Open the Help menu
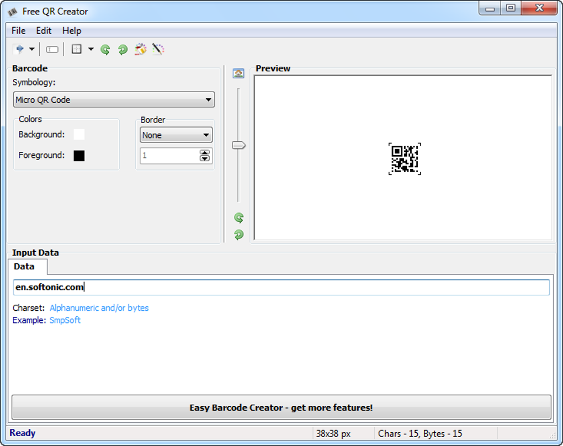This screenshot has height=446, width=563. pos(71,30)
